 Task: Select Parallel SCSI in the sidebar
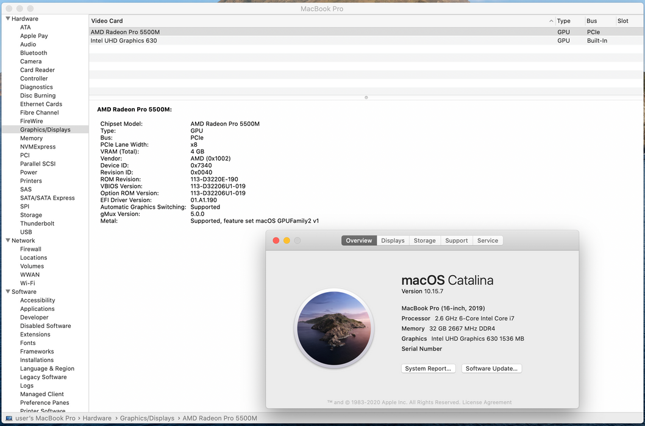[x=38, y=164]
